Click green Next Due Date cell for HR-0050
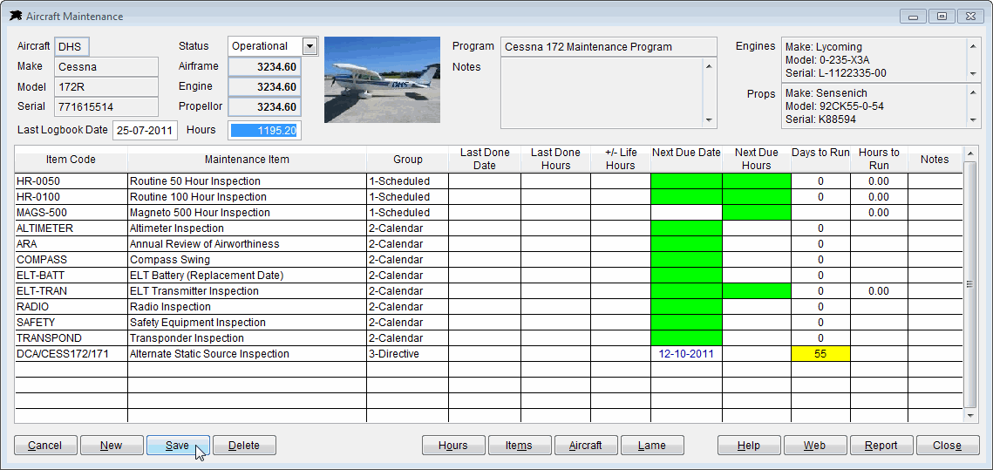 pyautogui.click(x=686, y=181)
